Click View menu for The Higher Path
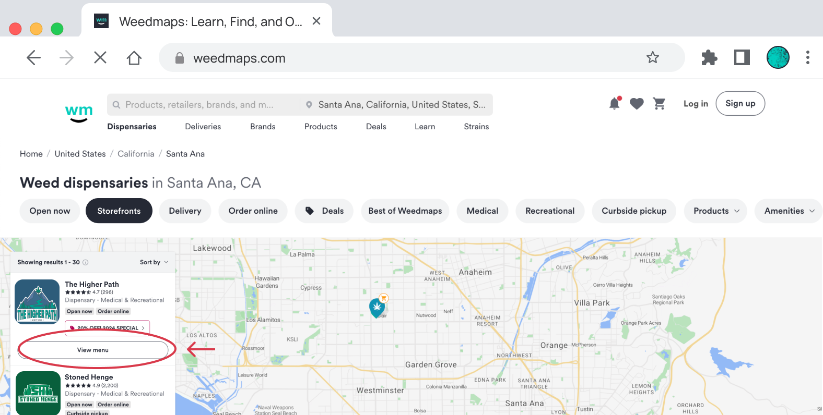The image size is (823, 415). pos(93,350)
